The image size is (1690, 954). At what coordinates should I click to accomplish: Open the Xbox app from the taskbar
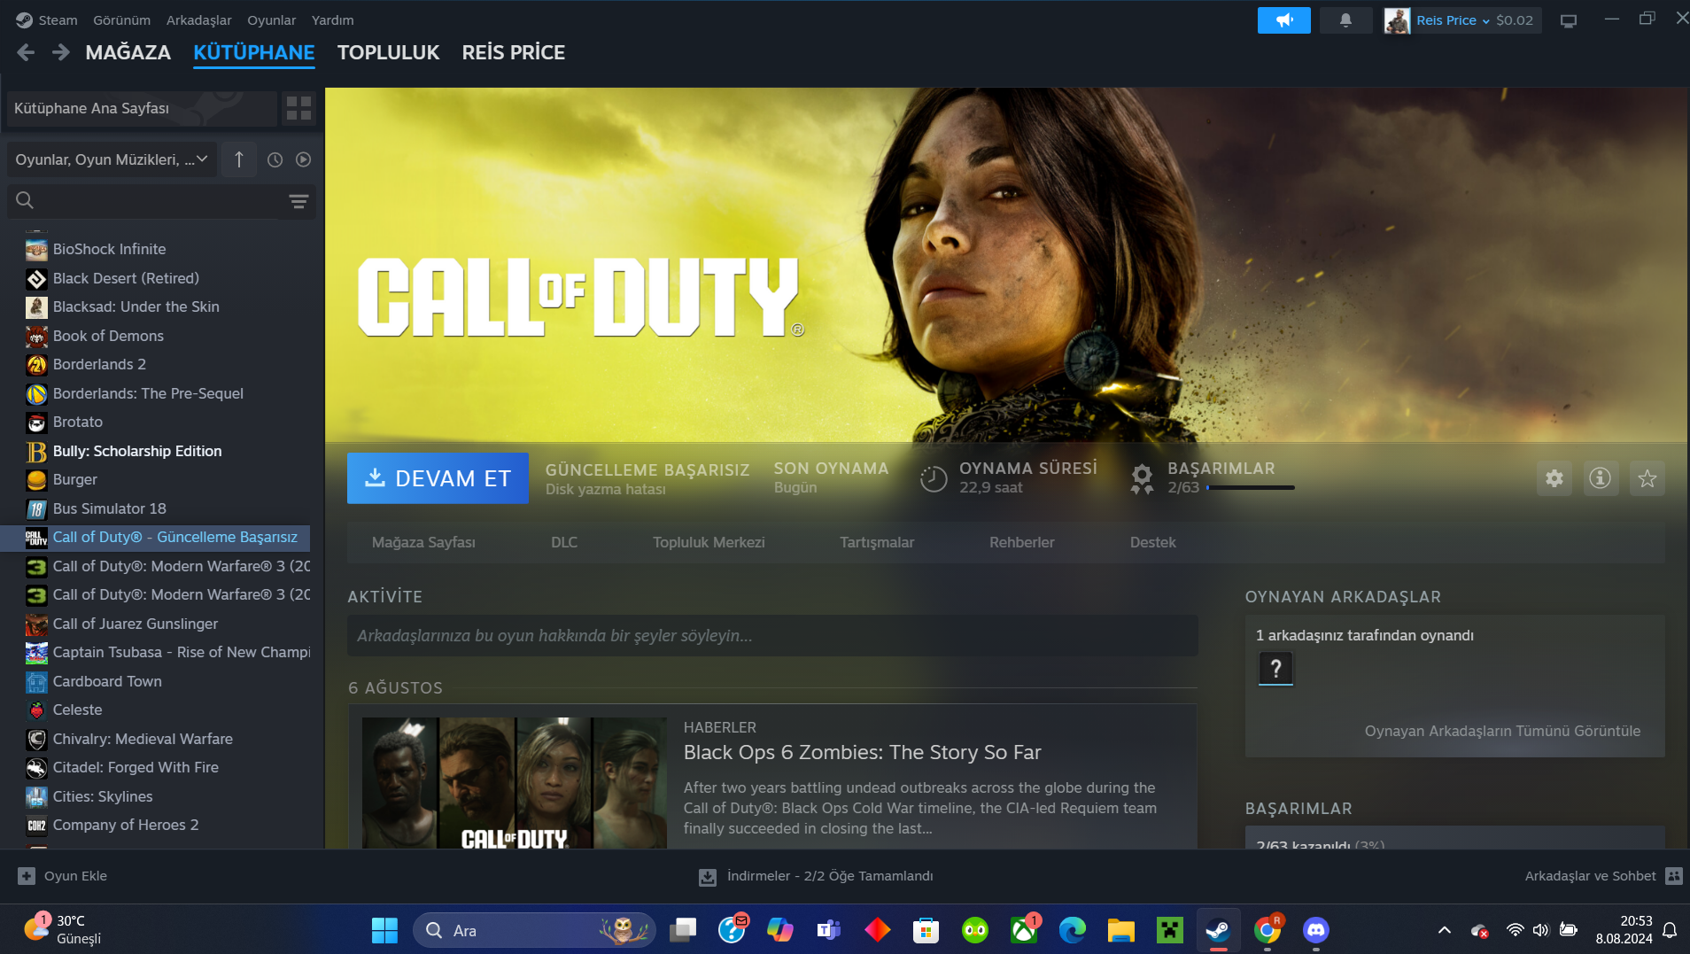1024,930
